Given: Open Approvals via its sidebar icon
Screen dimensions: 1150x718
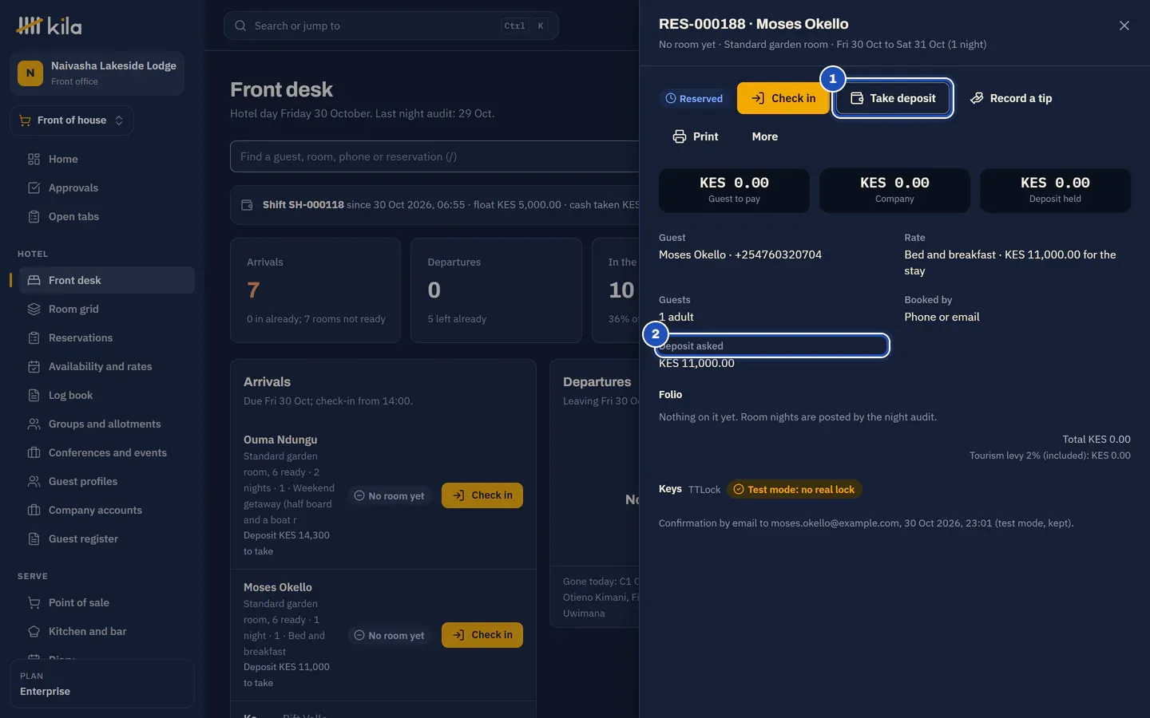Looking at the screenshot, I should (34, 187).
